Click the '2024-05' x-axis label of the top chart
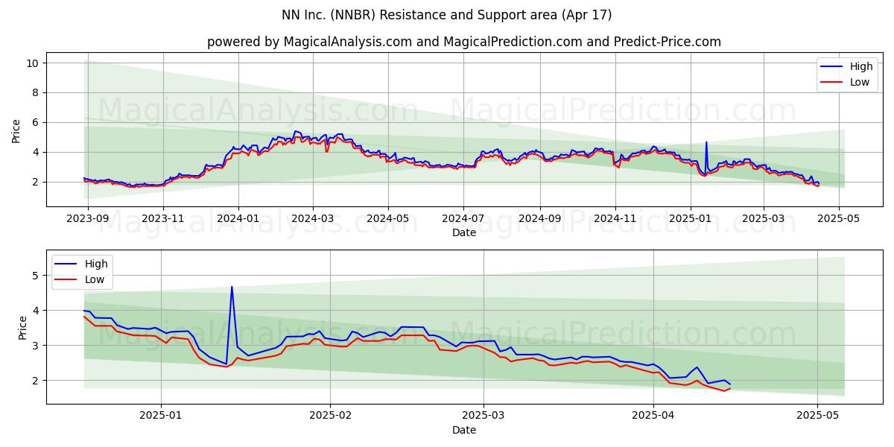This screenshot has width=894, height=447. pos(387,220)
